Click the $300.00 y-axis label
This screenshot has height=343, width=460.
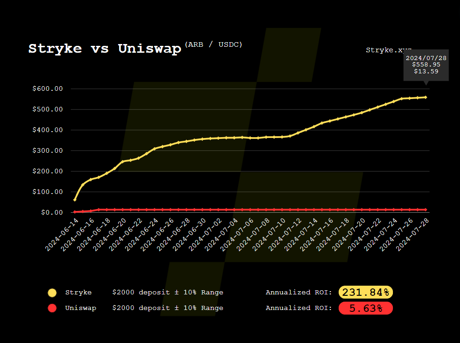47,151
